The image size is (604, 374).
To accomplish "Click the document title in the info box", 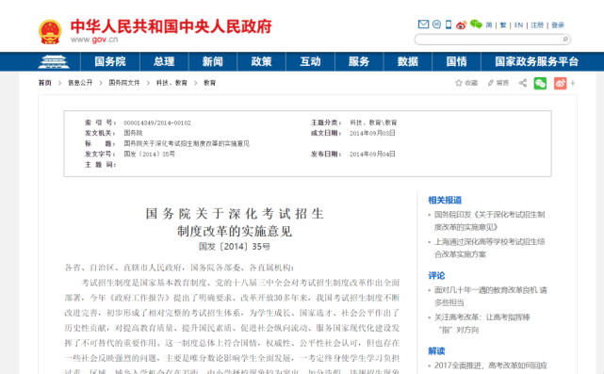I will [187, 144].
